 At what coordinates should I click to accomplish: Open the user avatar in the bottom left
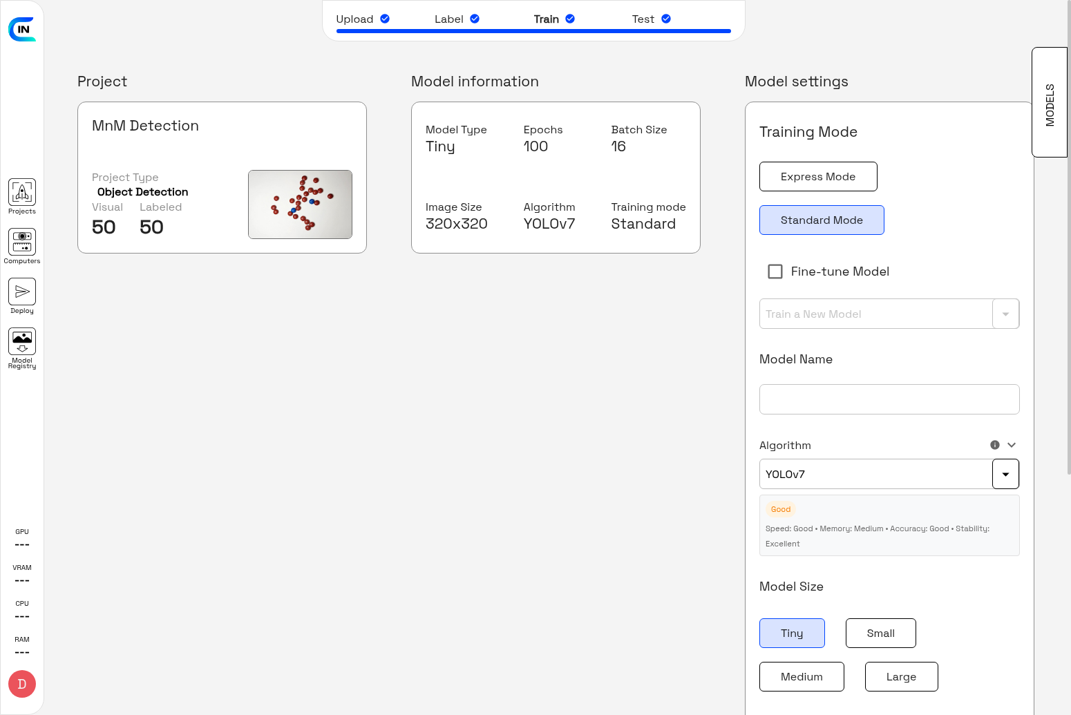point(21,684)
